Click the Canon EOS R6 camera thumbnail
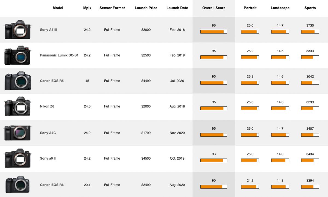The image size is (328, 197). (x=17, y=185)
